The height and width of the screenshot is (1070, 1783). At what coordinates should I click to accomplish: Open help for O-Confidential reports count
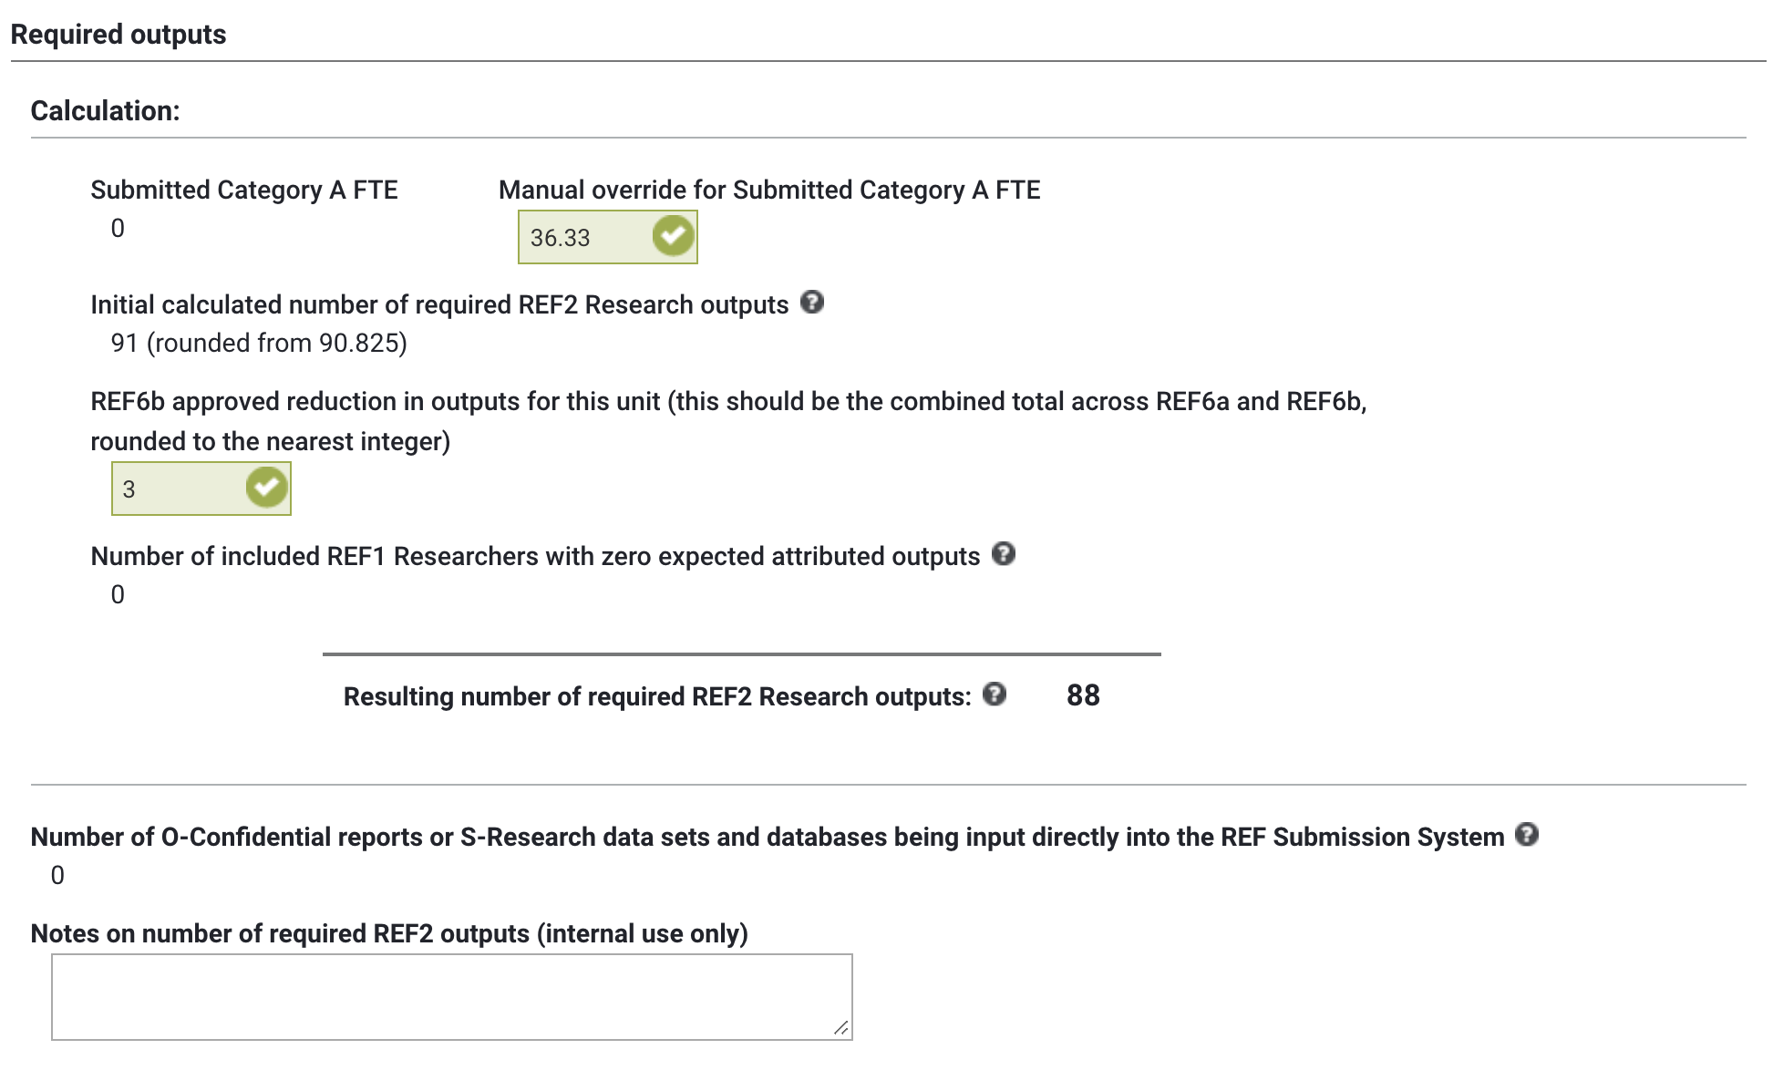pos(1526,835)
